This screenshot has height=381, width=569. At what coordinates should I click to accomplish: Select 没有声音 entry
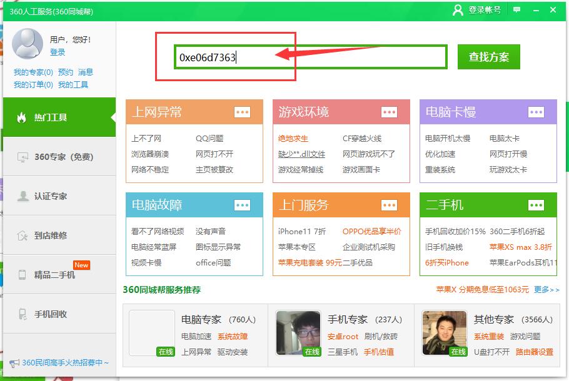211,231
